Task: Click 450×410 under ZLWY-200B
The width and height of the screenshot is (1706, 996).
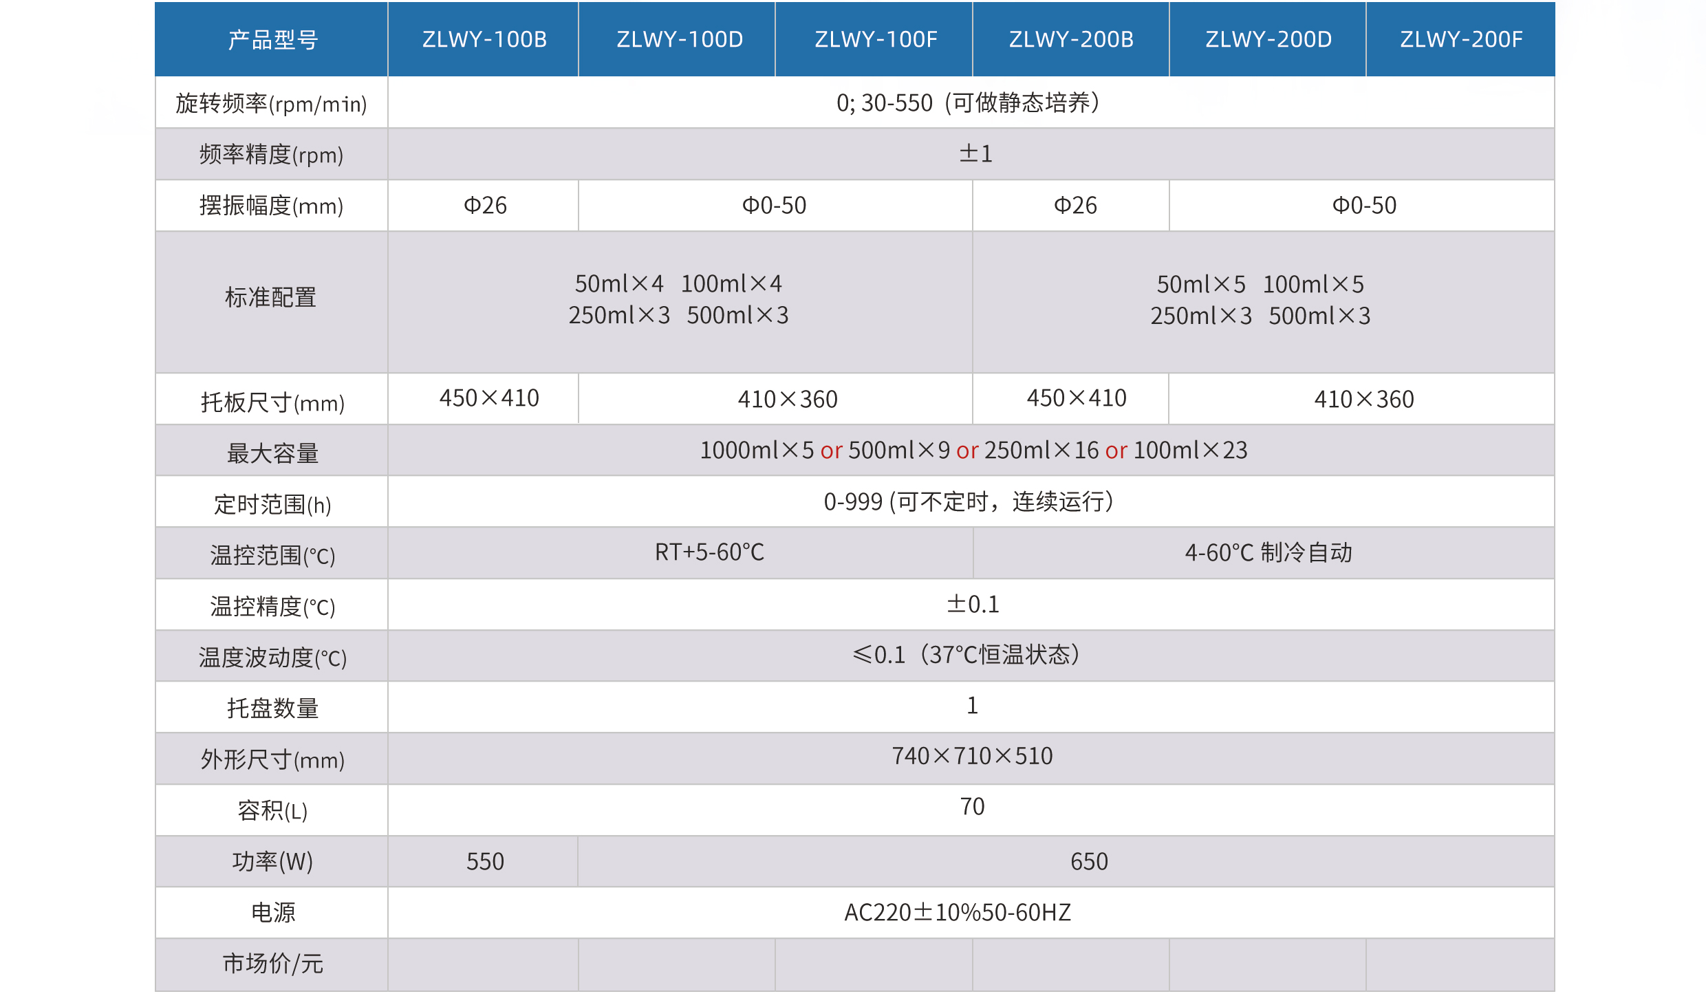Action: pyautogui.click(x=1077, y=398)
